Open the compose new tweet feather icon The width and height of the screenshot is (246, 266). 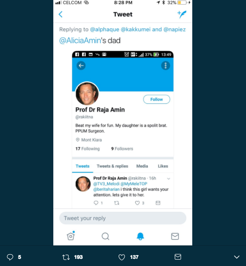tap(182, 14)
